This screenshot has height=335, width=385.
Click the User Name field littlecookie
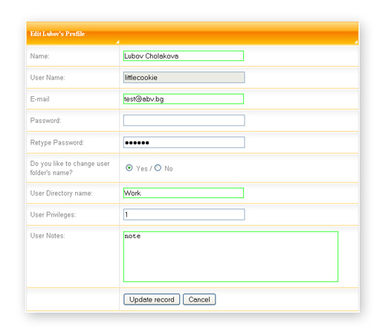(x=184, y=77)
